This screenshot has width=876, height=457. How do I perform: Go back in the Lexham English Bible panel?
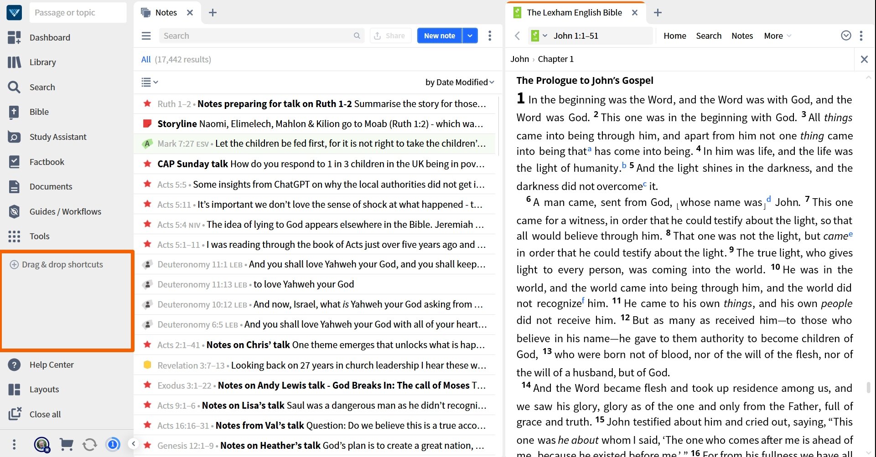(517, 36)
